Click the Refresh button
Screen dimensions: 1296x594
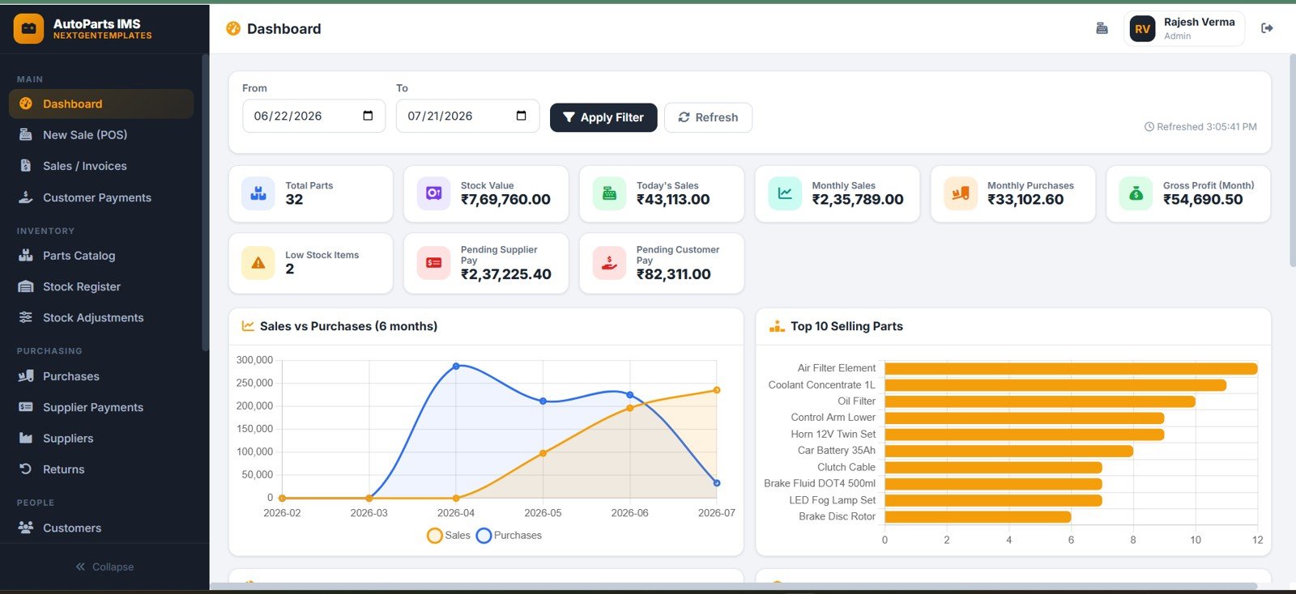pos(708,117)
